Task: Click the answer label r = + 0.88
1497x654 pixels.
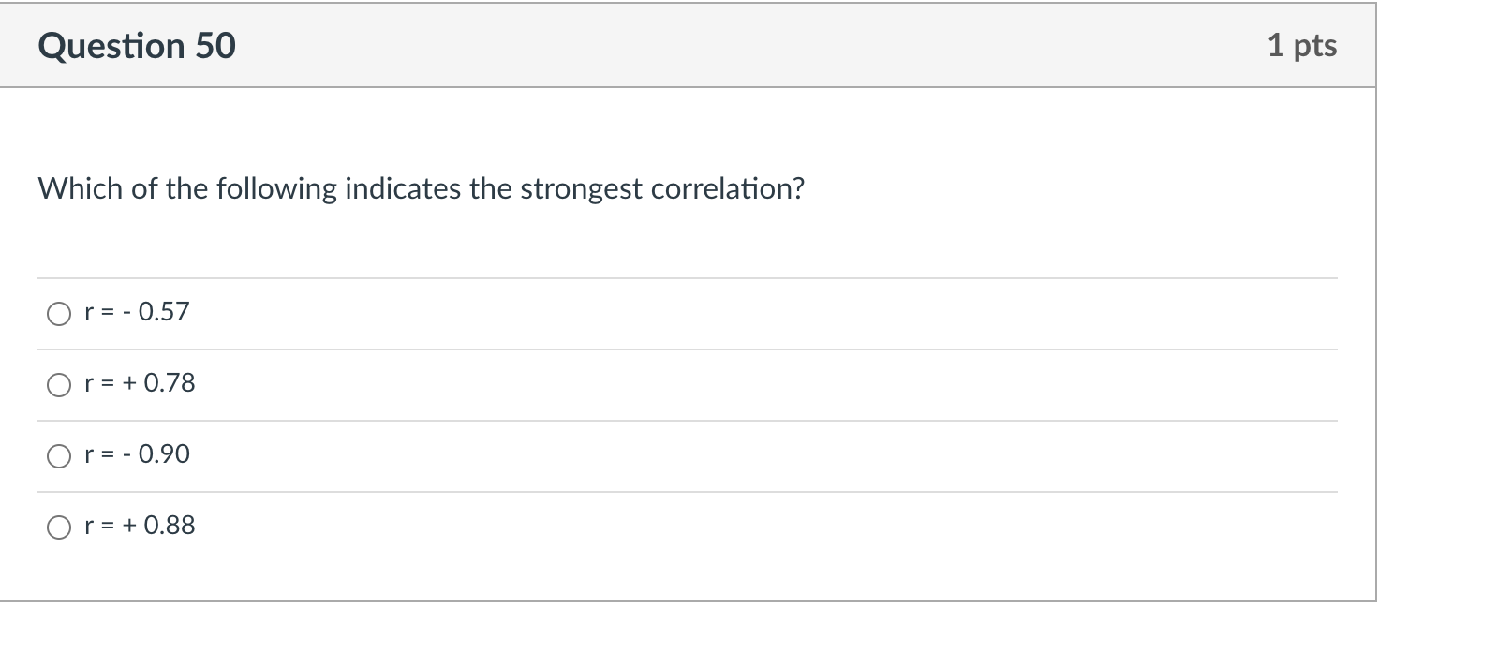Action: [x=140, y=526]
